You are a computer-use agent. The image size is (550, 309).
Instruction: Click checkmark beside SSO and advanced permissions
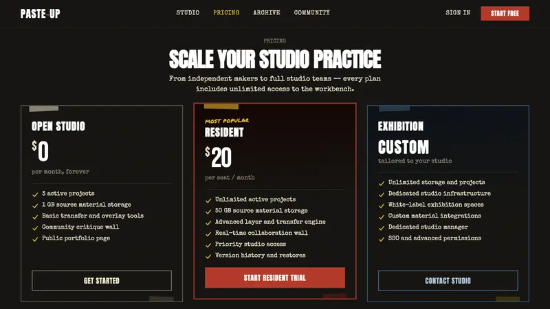click(382, 239)
